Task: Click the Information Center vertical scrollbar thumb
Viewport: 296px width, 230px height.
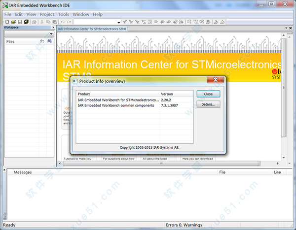Action: [284, 88]
